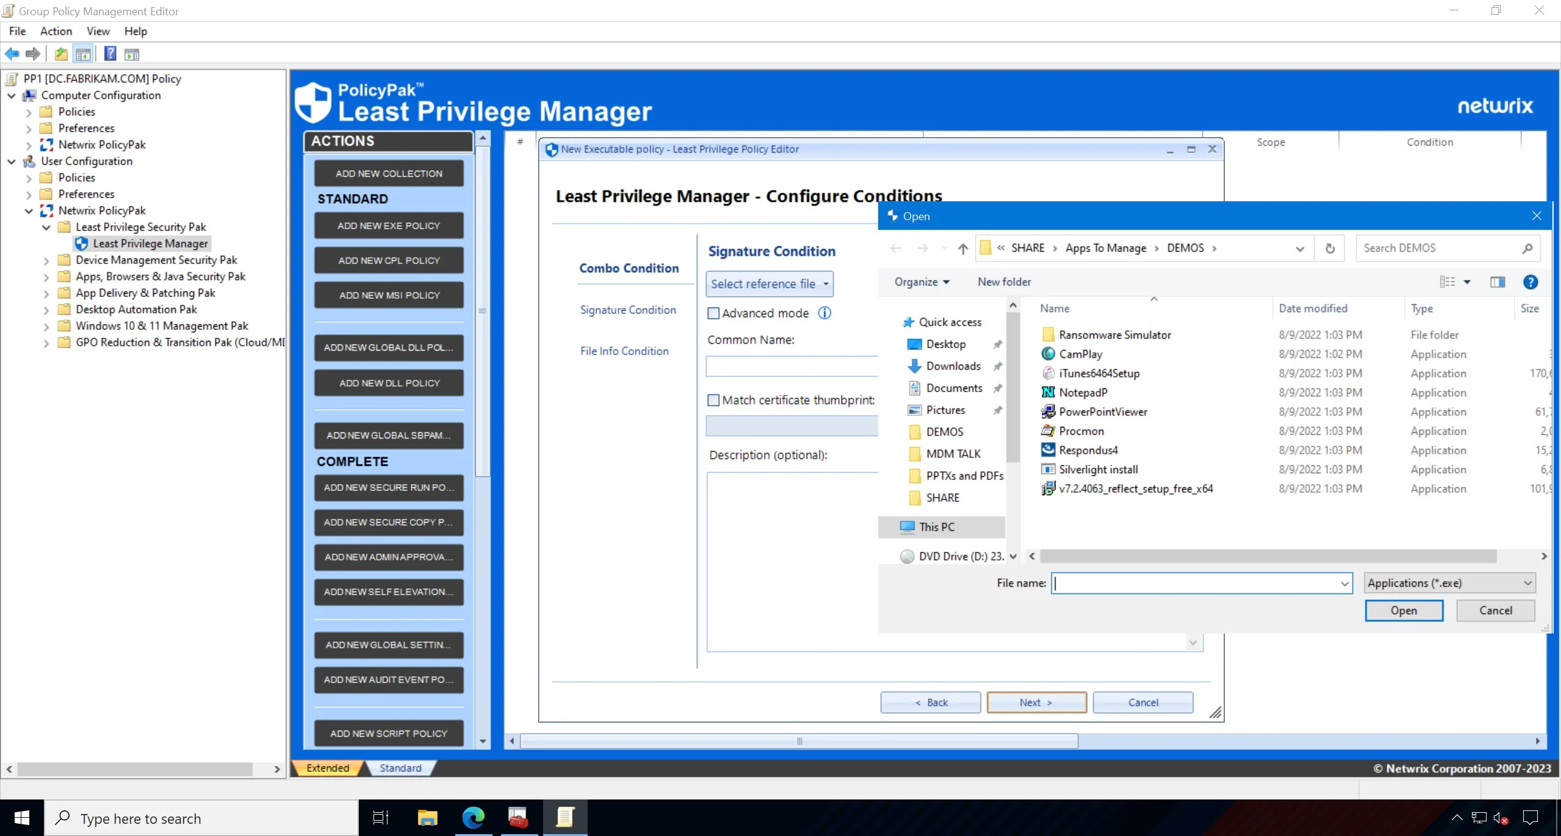The image size is (1561, 836).
Task: Click the Search DEMOS search box
Action: [x=1447, y=249]
